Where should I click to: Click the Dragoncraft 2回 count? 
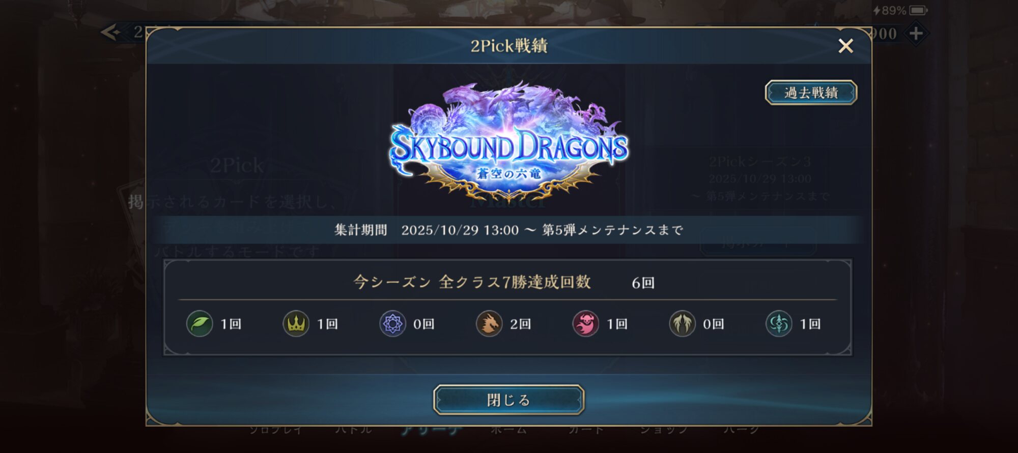click(x=520, y=324)
